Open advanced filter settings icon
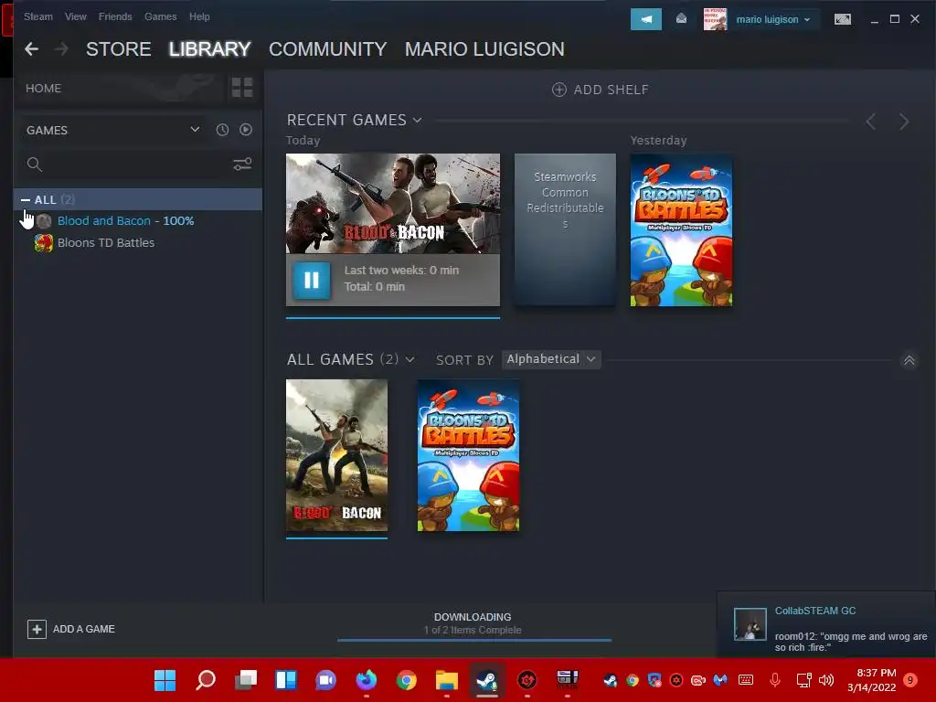This screenshot has width=936, height=702. [x=242, y=164]
